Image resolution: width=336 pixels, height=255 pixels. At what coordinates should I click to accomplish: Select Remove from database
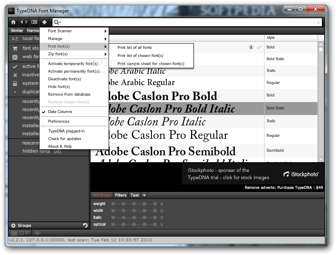(x=69, y=94)
